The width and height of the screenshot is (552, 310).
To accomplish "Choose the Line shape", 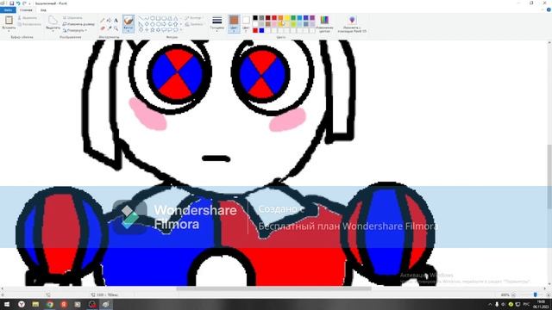I will [141, 18].
